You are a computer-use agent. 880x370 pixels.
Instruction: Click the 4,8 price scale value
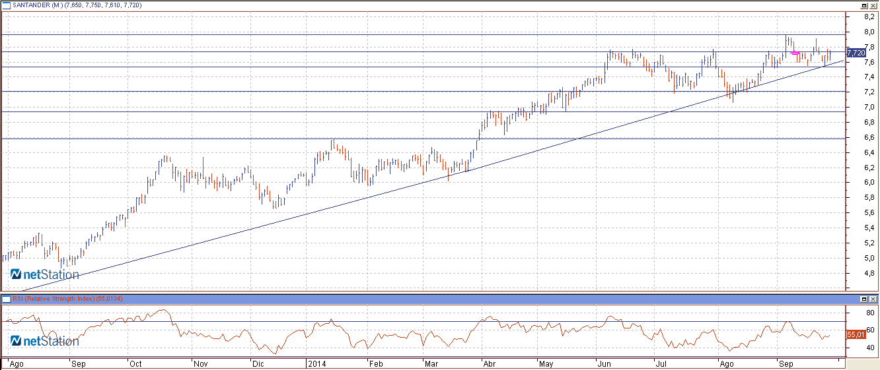869,273
